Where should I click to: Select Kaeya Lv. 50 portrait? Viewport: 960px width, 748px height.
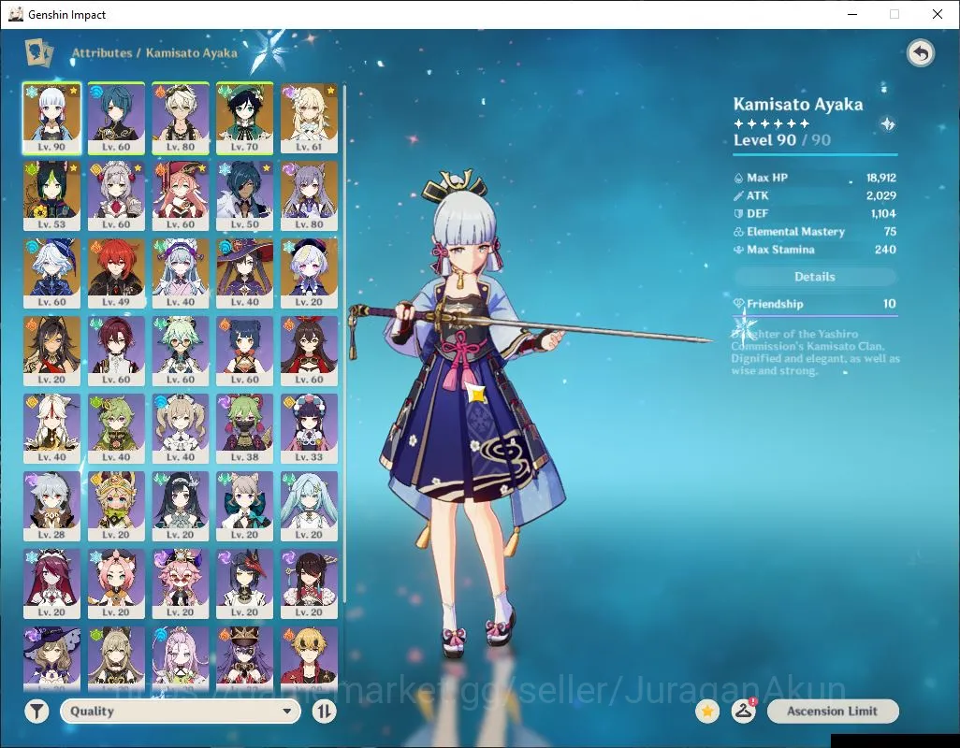pos(245,195)
